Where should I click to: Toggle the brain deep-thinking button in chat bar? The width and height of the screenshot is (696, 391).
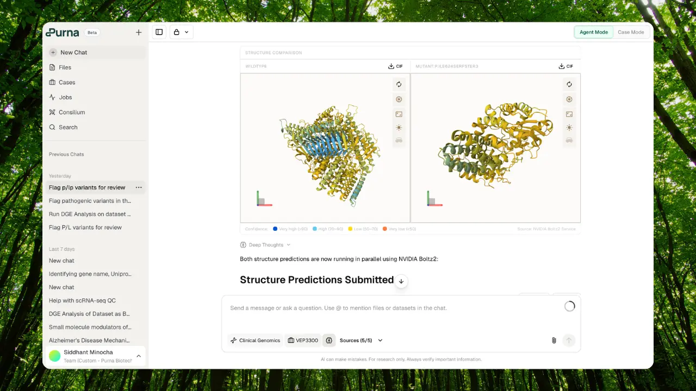(x=329, y=340)
